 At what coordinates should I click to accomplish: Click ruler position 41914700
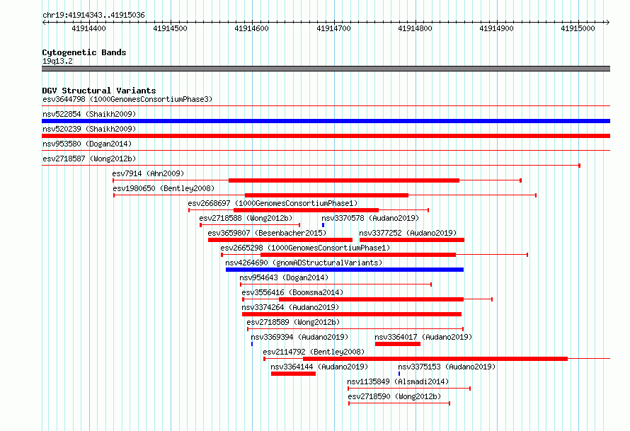pyautogui.click(x=333, y=28)
